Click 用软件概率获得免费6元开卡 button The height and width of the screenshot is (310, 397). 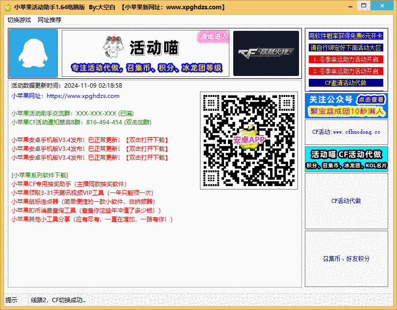click(x=346, y=36)
